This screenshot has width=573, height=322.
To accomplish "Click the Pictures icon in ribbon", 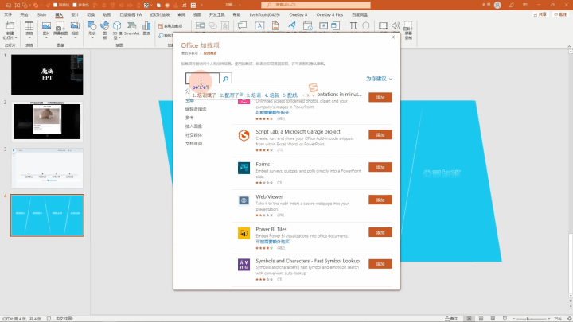I will click(46, 26).
